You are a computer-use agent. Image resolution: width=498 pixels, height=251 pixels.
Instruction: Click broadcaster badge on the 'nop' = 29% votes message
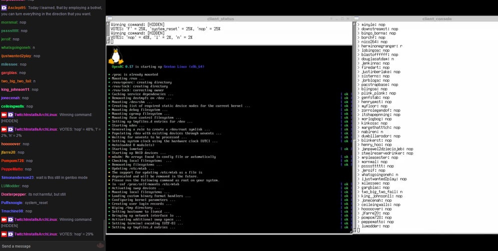click(x=4, y=234)
